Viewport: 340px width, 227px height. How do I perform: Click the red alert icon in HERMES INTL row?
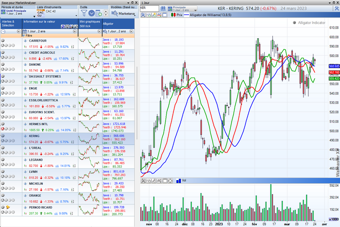(x=2, y=129)
